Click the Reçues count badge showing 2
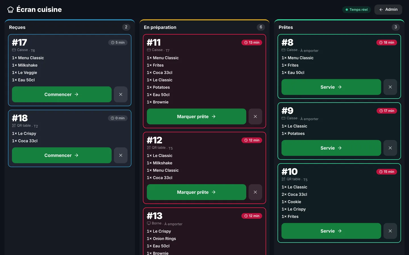Viewport: 409px width, 255px height. [126, 27]
